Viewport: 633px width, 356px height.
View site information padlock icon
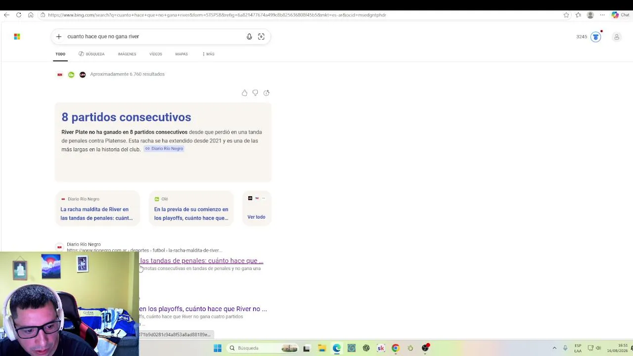coord(43,15)
